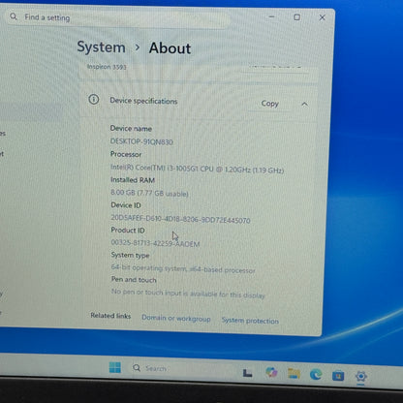Viewport: 403px width, 403px height.
Task: Open the Domain or workgroup link
Action: click(x=176, y=319)
